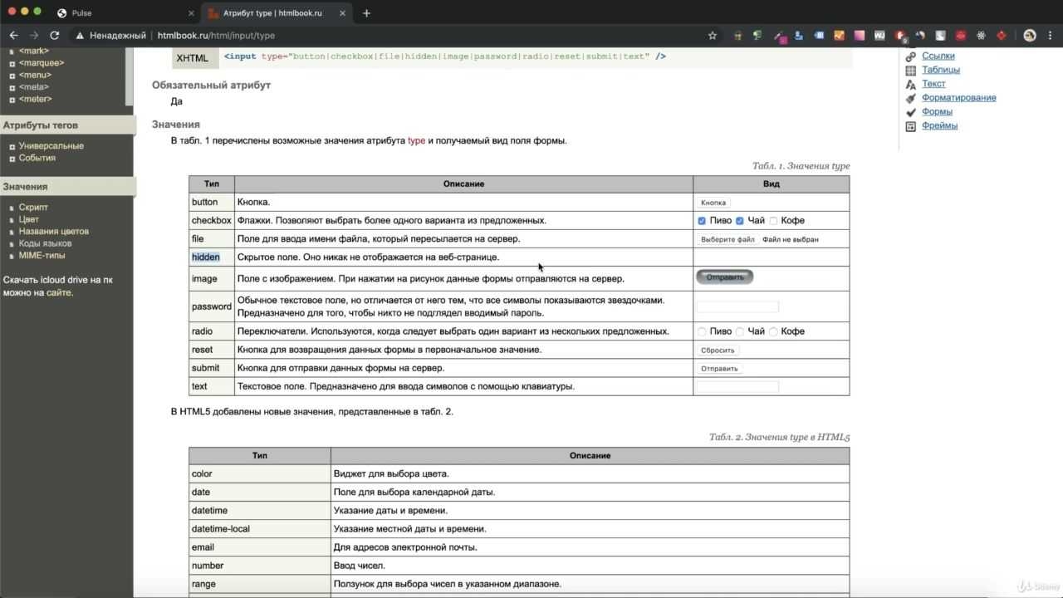Open the React atom extension icon

pyautogui.click(x=982, y=36)
